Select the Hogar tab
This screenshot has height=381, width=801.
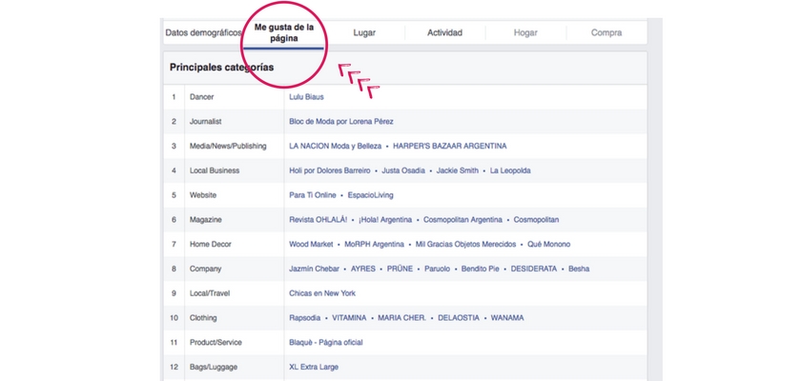point(525,32)
